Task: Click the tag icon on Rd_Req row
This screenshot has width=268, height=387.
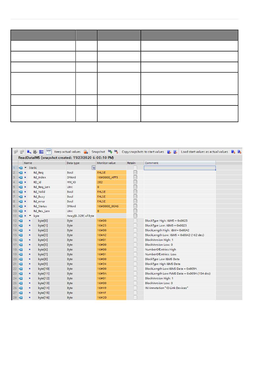Action: [21, 173]
